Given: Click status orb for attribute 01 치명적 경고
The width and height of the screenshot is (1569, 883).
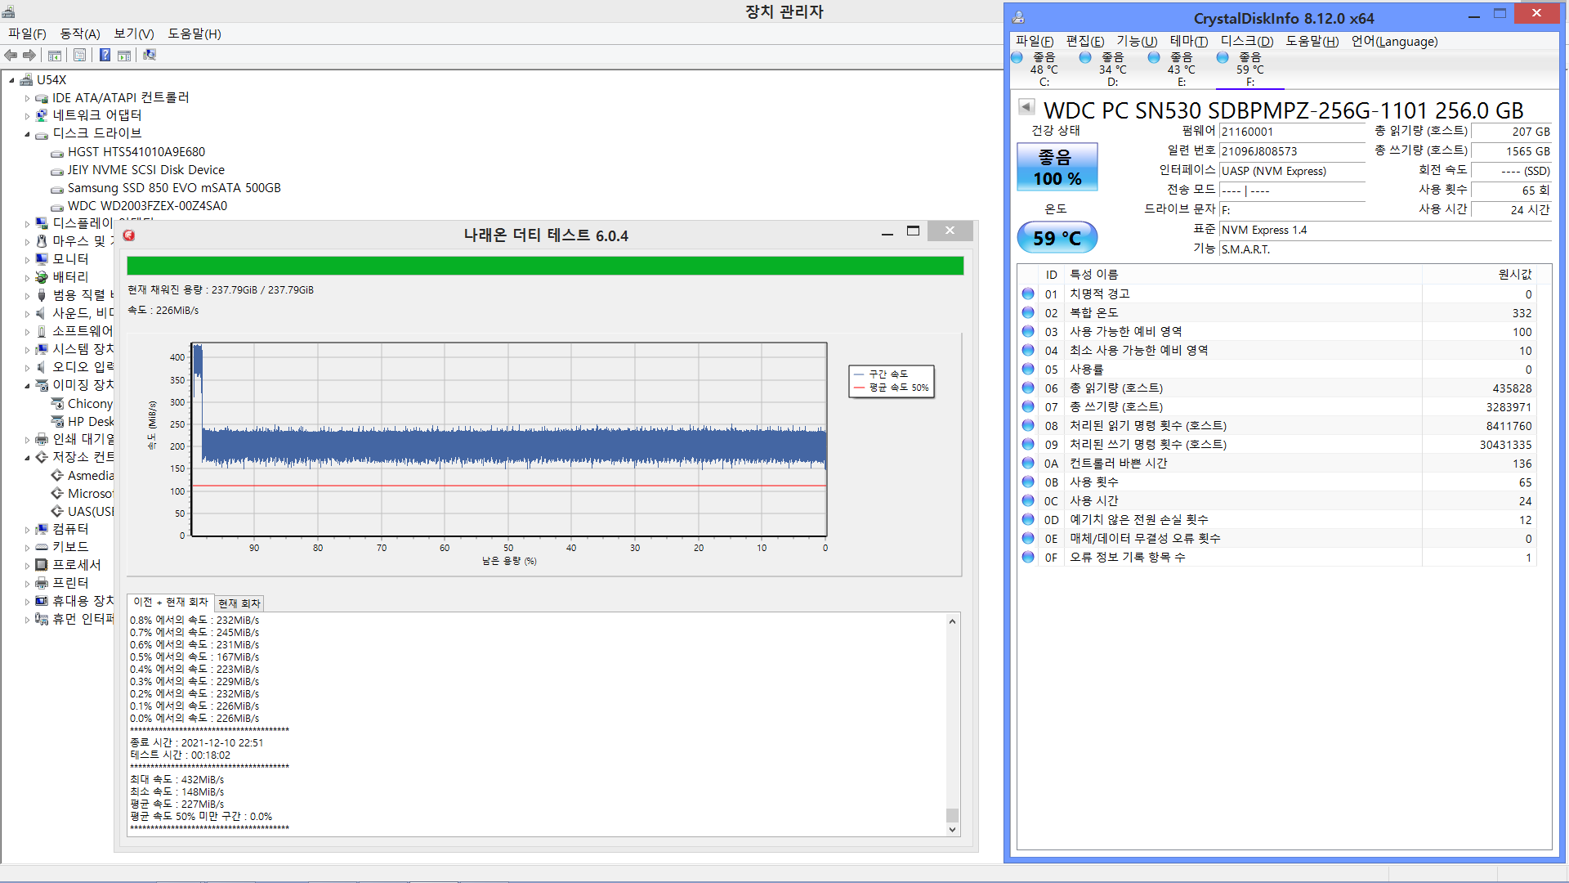Looking at the screenshot, I should pos(1028,294).
